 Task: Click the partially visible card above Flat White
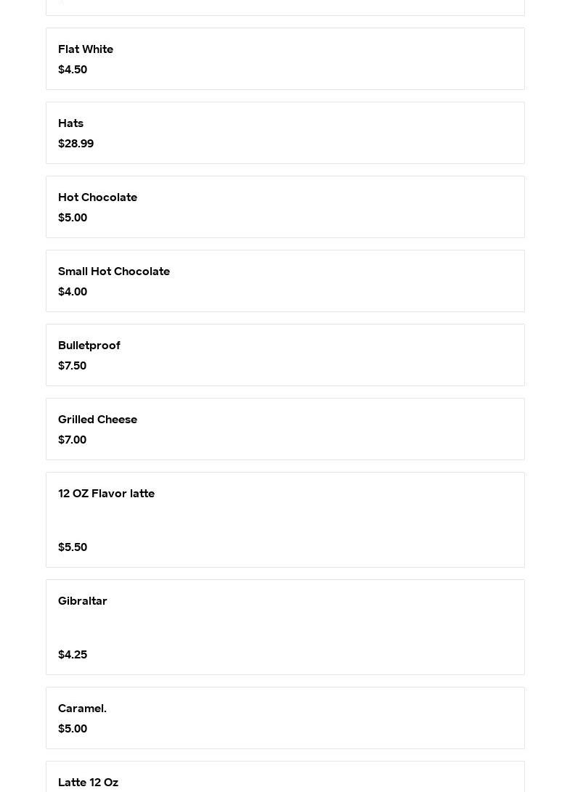[285, 7]
